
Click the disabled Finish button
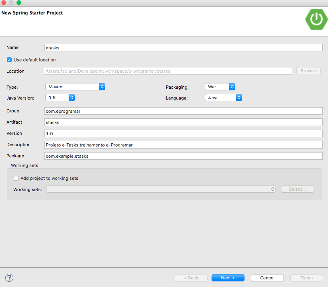click(307, 278)
